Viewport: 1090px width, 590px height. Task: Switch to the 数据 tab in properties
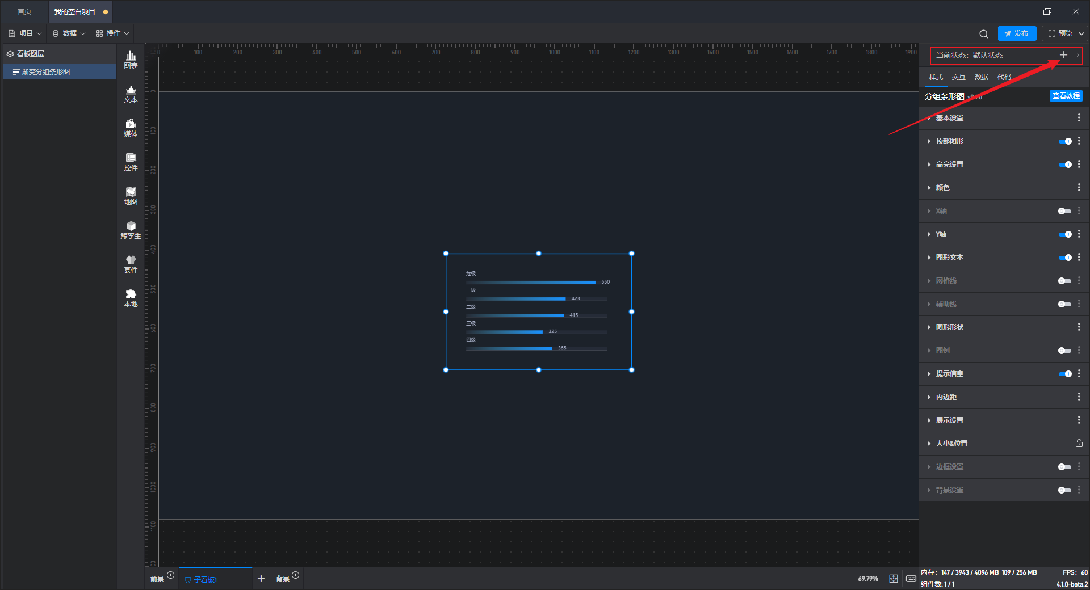tap(981, 77)
